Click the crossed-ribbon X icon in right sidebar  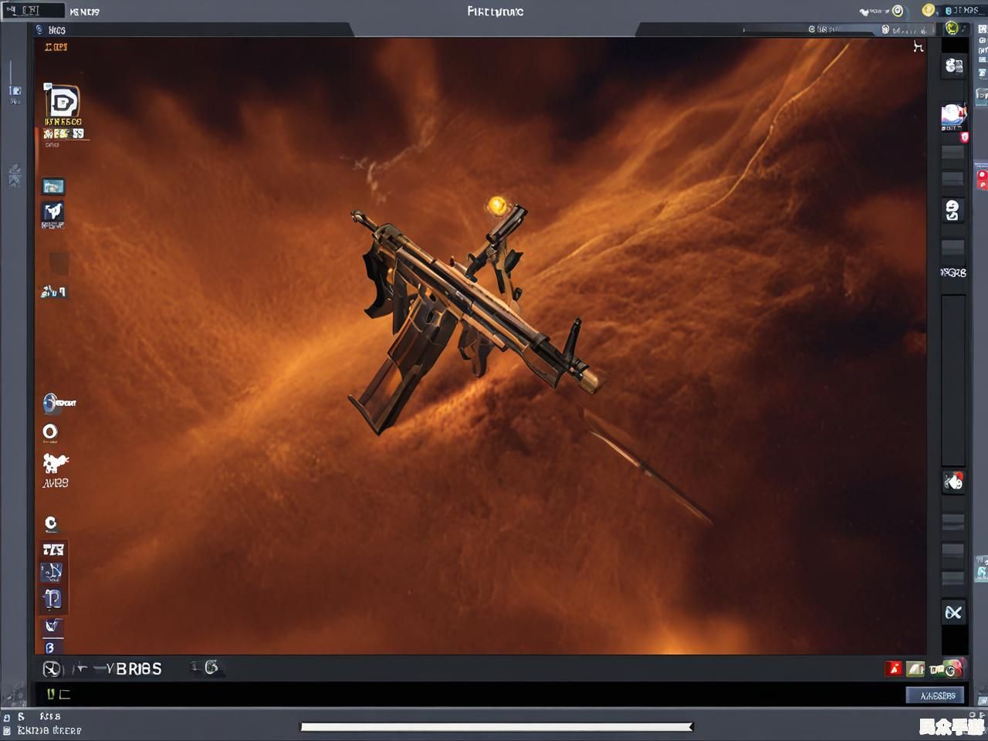953,613
